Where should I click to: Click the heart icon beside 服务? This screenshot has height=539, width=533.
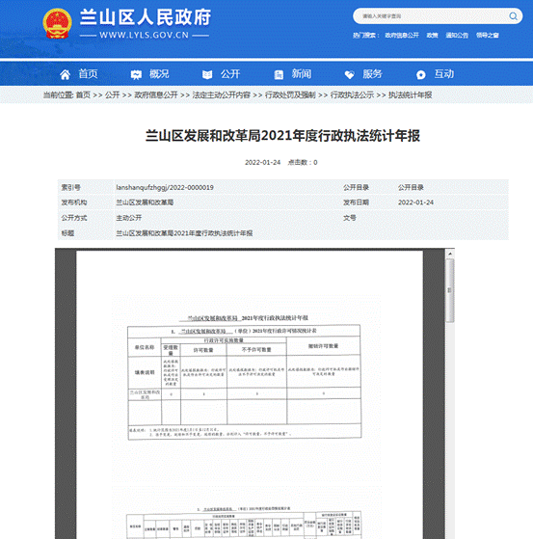pos(350,74)
